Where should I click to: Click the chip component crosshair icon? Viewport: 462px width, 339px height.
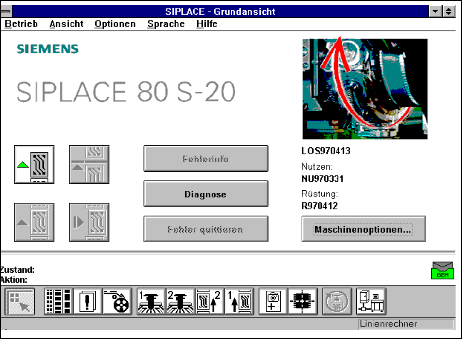click(x=302, y=301)
